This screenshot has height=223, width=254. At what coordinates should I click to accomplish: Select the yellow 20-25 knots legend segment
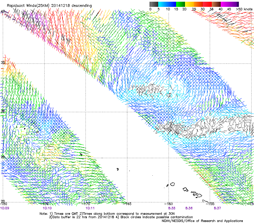[189, 4]
